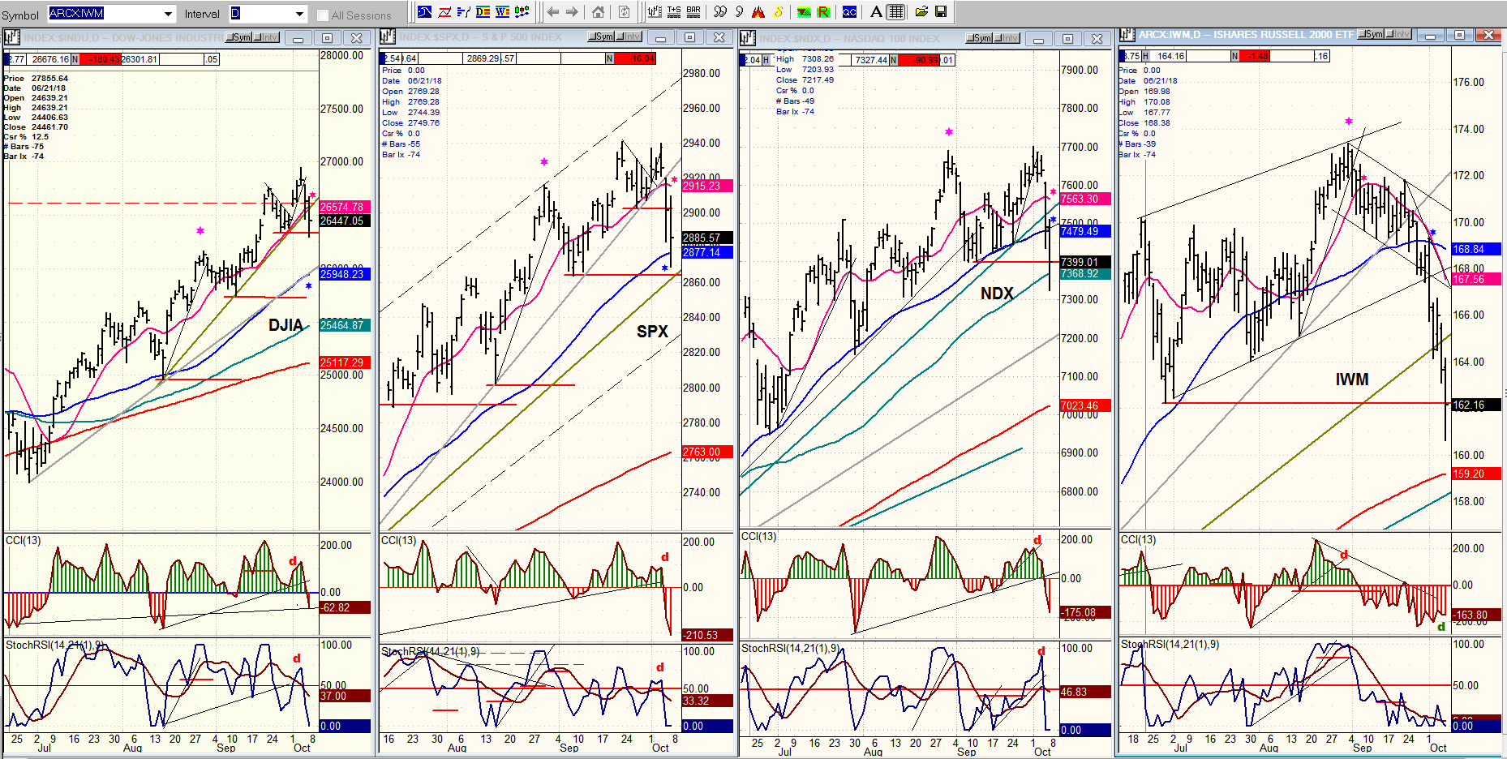Image resolution: width=1507 pixels, height=759 pixels.
Task: Click the IWM text label on chart
Action: 1352,379
